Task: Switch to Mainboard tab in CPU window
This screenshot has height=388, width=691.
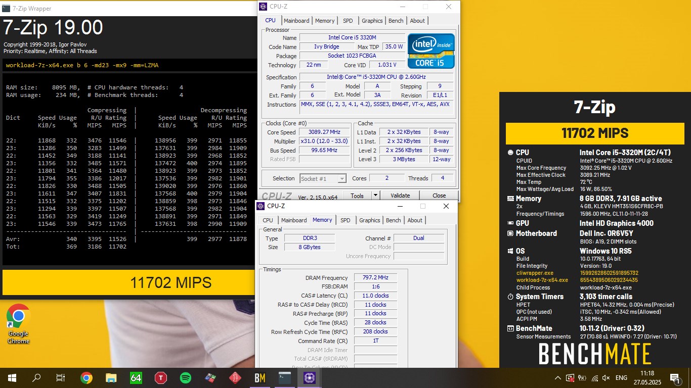Action: (296, 21)
